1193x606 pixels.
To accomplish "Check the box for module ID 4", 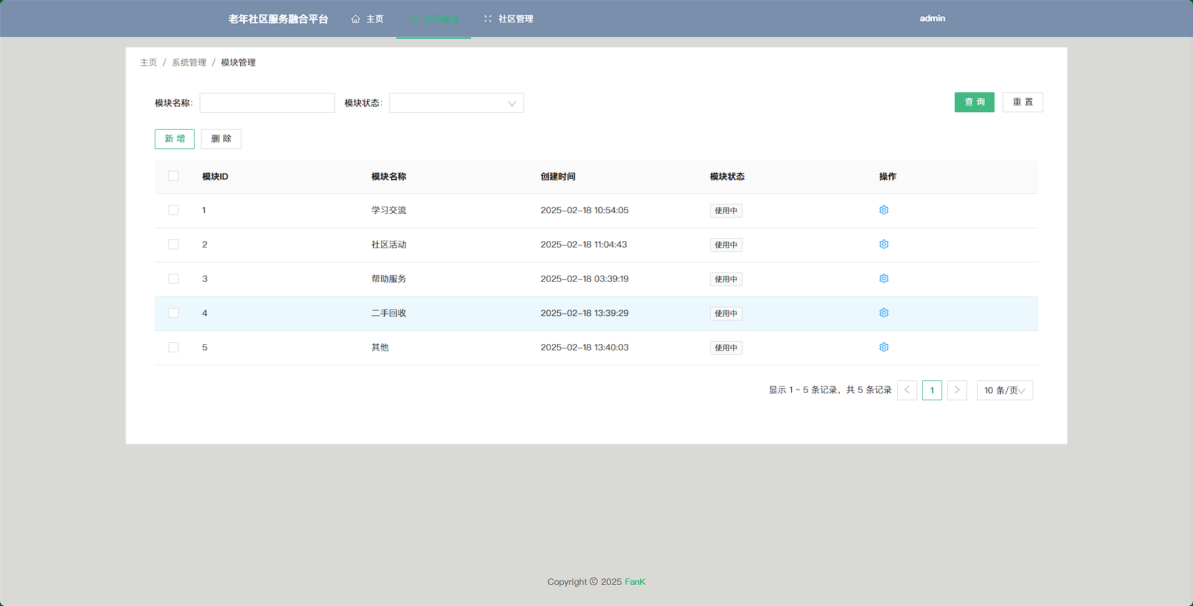I will pos(173,313).
